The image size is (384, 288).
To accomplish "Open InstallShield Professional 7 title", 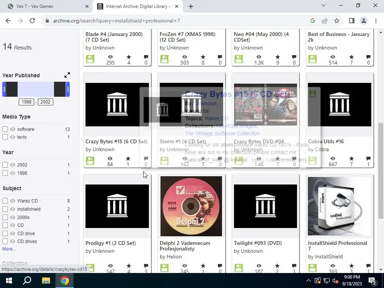I will (x=337, y=246).
